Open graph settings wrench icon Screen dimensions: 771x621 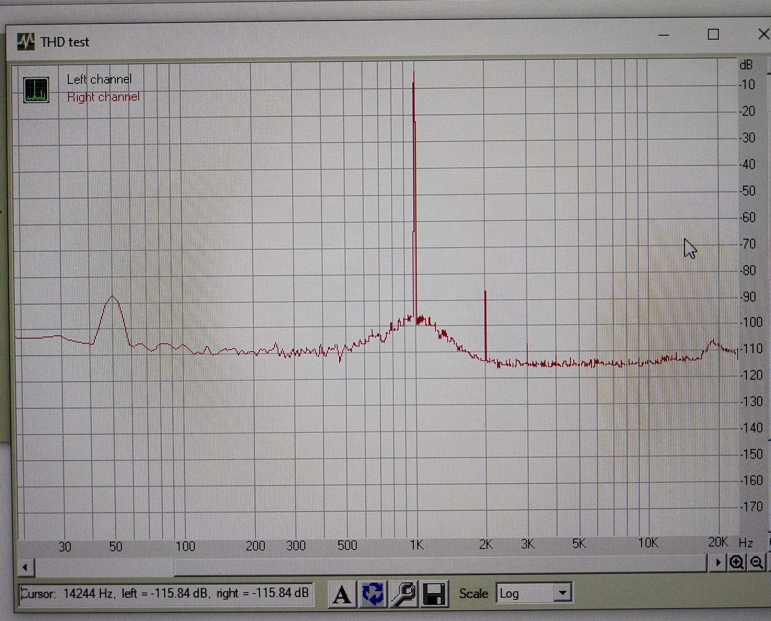(403, 594)
